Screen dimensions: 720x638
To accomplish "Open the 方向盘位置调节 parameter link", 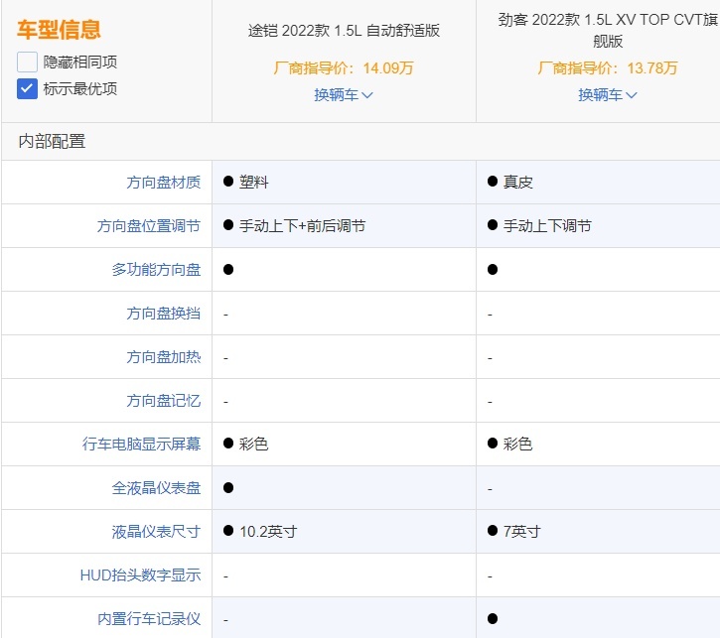I will tap(149, 226).
